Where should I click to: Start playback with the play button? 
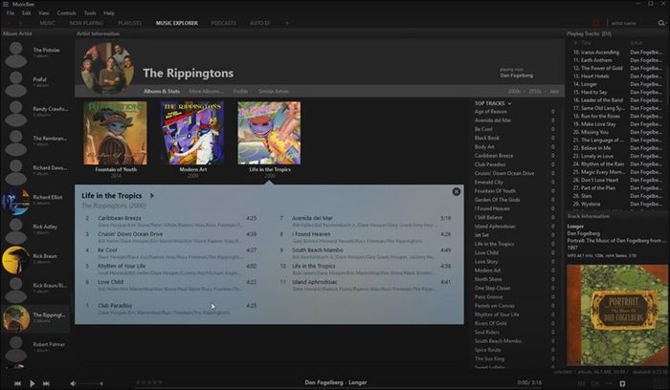coord(32,383)
